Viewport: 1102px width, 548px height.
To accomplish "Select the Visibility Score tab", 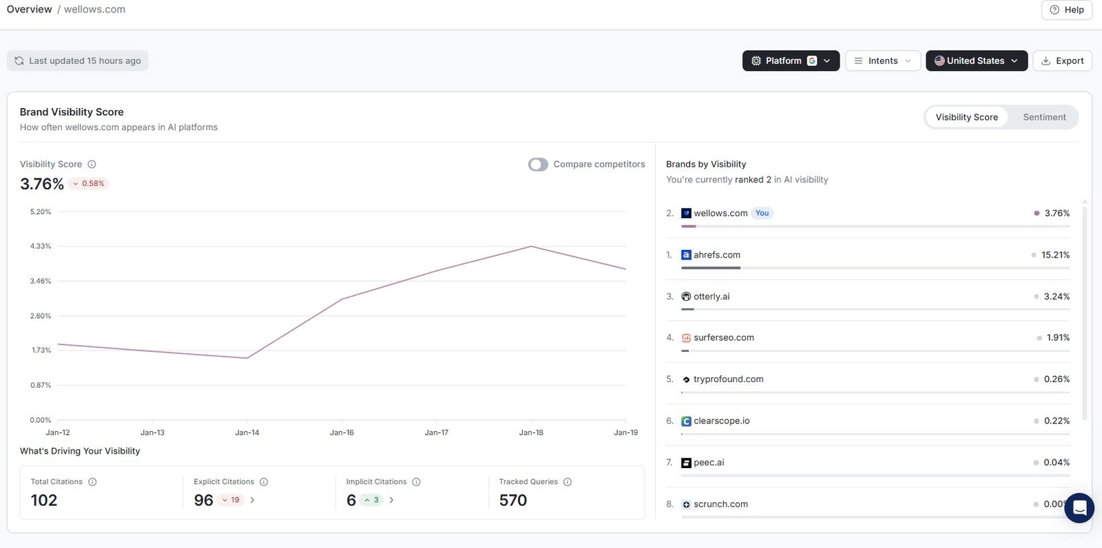I will (966, 117).
